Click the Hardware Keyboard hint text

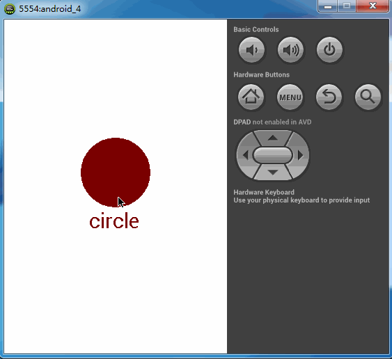[301, 196]
